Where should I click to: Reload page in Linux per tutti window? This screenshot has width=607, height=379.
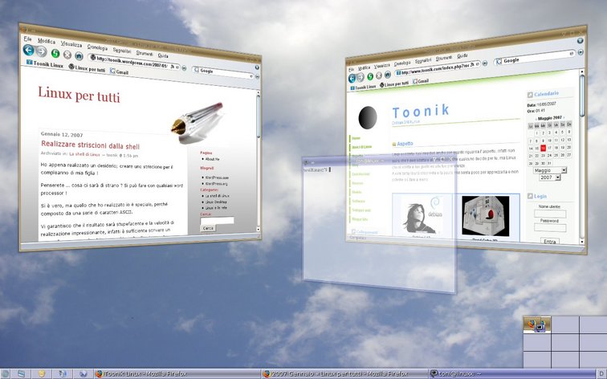pos(55,54)
